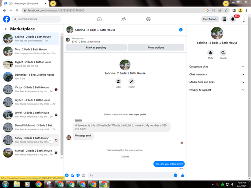Open Tere 2 Beds 1 Bath House conversation

tap(30, 51)
